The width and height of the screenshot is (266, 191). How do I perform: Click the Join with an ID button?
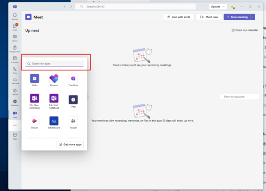pos(179,17)
